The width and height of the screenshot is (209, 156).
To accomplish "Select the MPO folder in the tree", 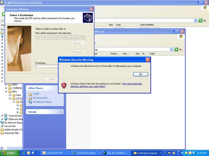I will 14,92.
